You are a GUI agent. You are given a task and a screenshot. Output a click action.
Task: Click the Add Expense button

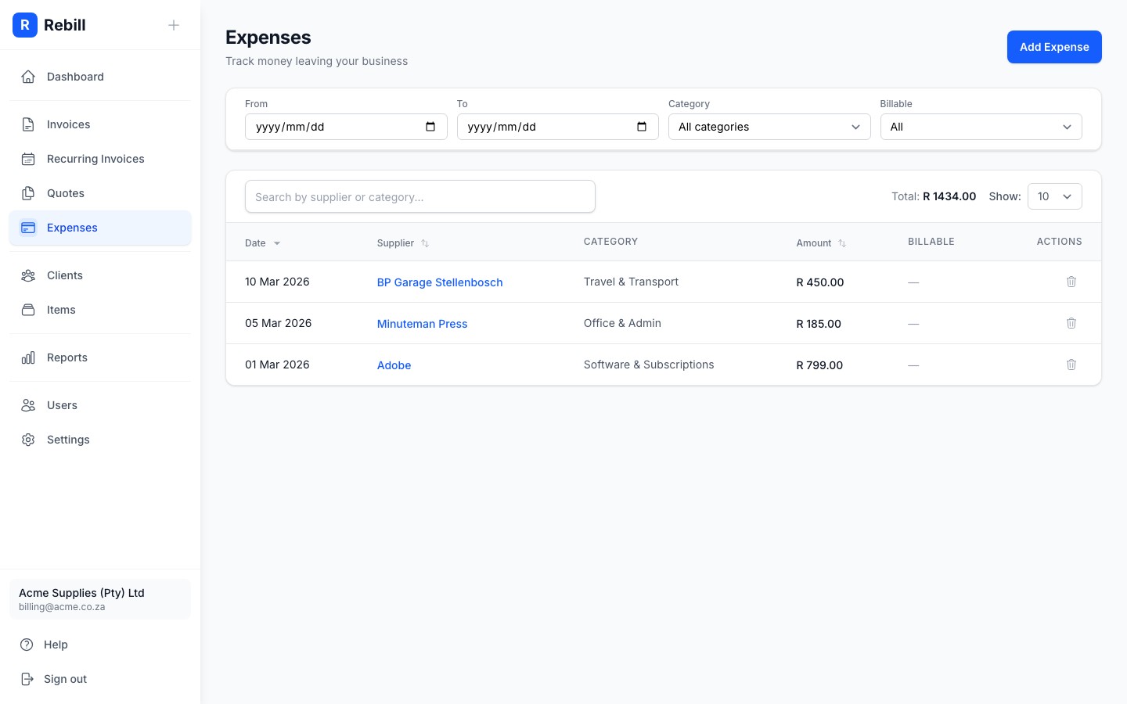(1054, 47)
